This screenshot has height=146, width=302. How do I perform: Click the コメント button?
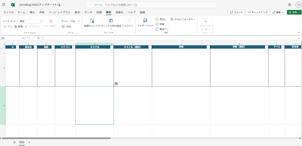pyautogui.click(x=236, y=12)
